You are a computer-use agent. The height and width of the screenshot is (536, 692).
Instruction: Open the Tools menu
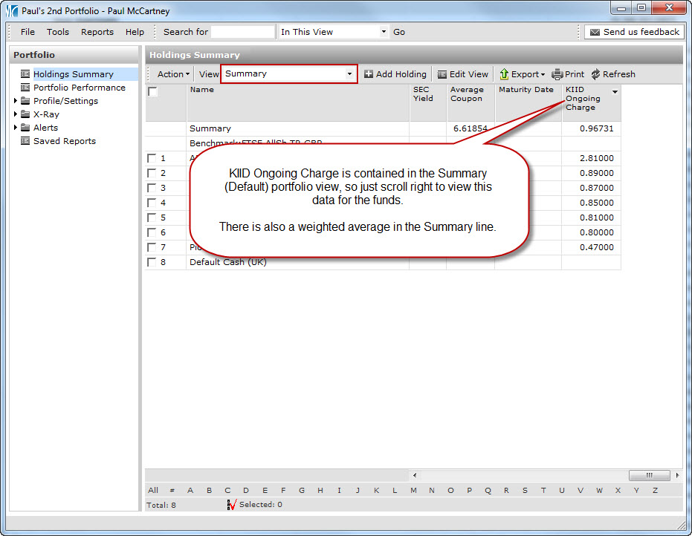58,32
